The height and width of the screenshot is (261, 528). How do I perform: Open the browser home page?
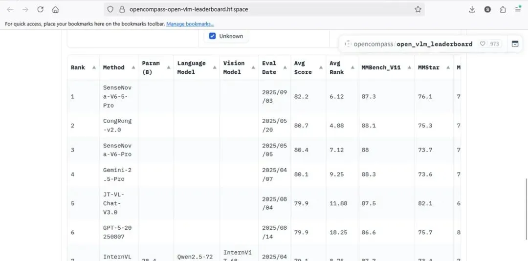[56, 9]
